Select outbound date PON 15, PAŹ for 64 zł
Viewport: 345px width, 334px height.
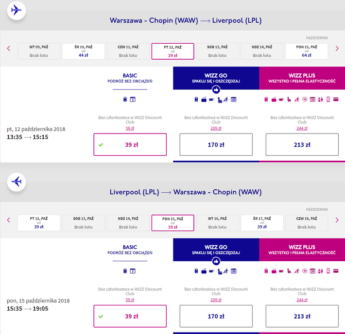307,51
